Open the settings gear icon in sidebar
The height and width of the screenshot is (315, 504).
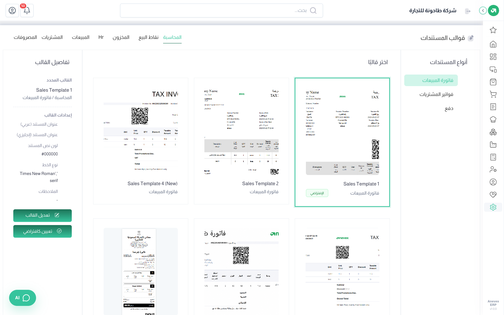[x=493, y=207]
